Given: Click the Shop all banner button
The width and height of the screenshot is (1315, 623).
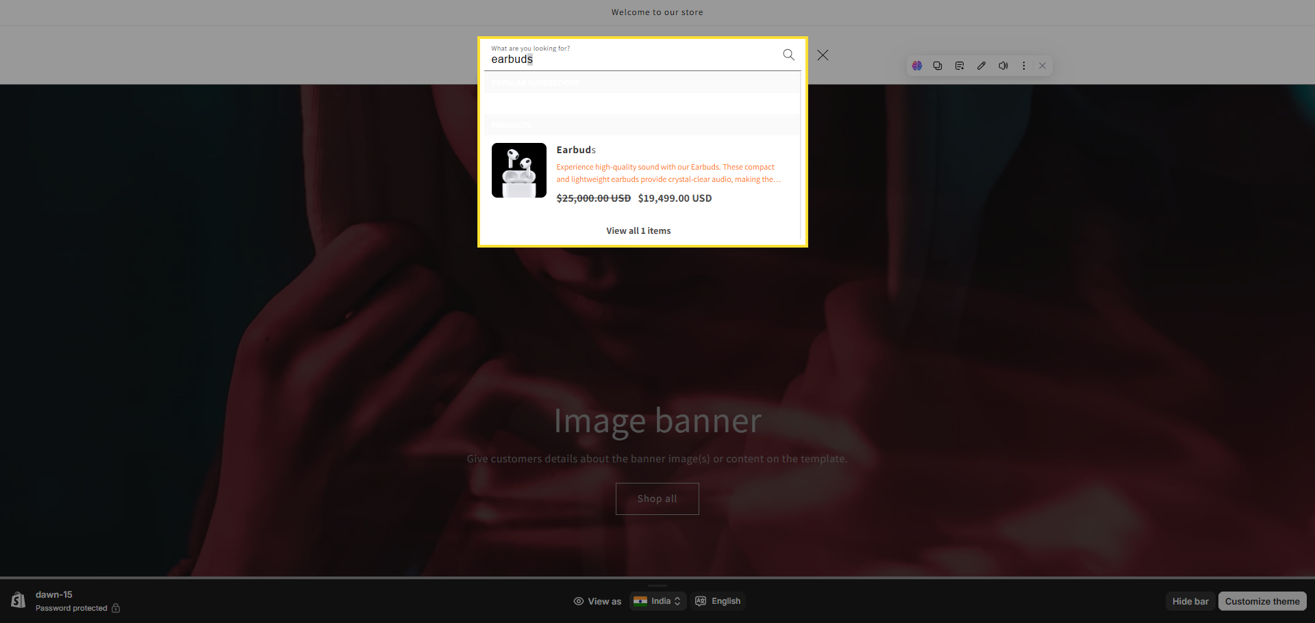Looking at the screenshot, I should (657, 499).
